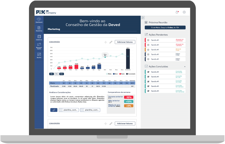Select the Marketing tab
This screenshot has width=225, height=144.
(54, 29)
